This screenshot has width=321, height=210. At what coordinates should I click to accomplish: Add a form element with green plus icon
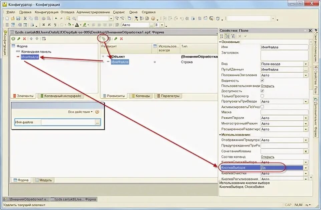point(13,38)
